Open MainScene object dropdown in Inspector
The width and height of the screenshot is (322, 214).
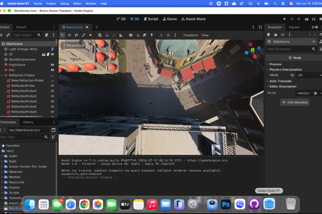(291, 41)
